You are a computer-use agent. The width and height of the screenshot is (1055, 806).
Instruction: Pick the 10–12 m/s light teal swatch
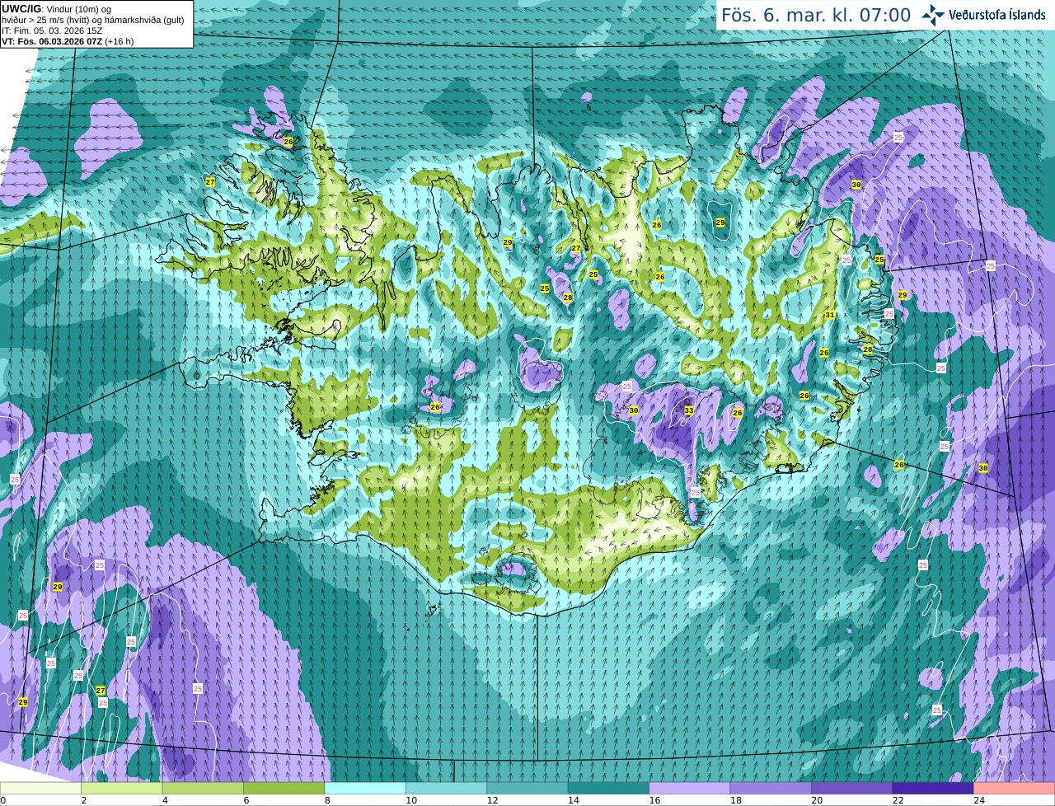[x=447, y=789]
